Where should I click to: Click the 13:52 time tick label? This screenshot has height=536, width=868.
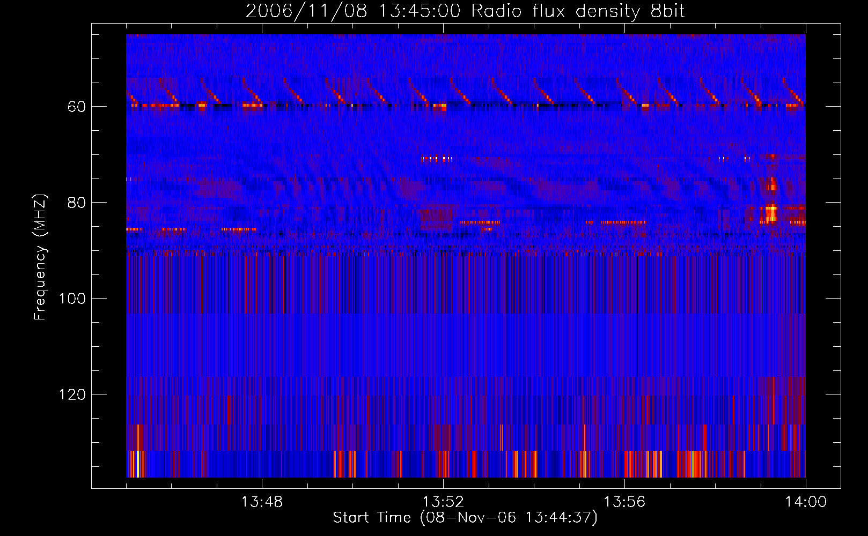tap(443, 502)
